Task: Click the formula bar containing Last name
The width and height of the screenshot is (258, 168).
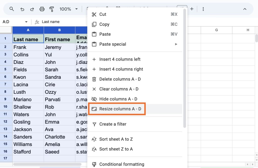Action: point(63,22)
